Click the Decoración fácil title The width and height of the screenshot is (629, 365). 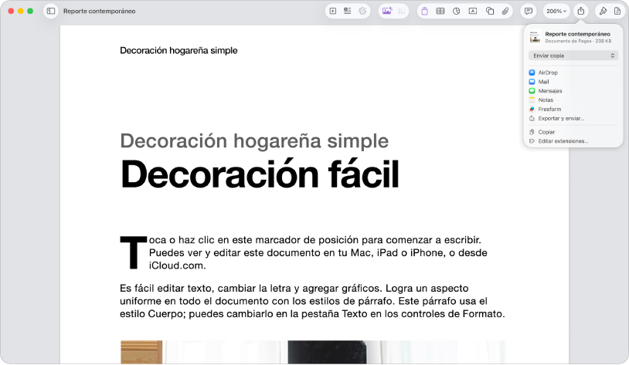click(260, 174)
